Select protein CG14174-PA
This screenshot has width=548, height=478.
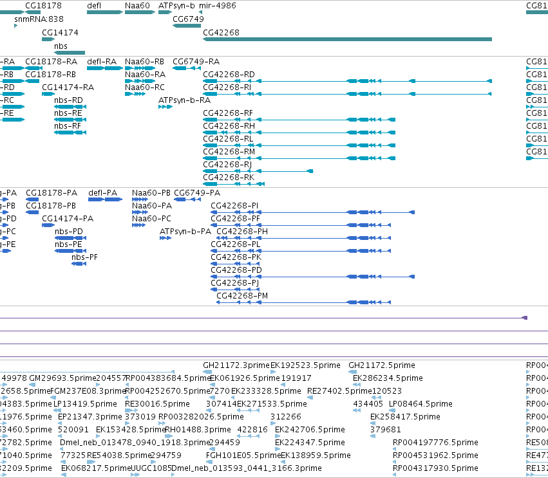point(48,225)
